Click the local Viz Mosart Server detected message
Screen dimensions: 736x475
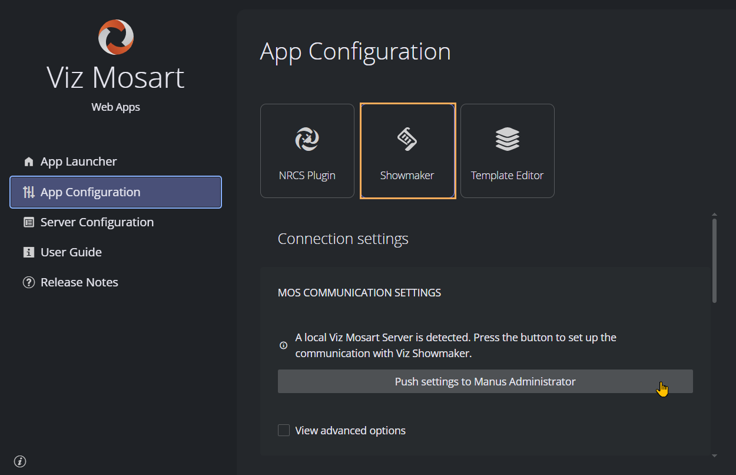point(456,345)
